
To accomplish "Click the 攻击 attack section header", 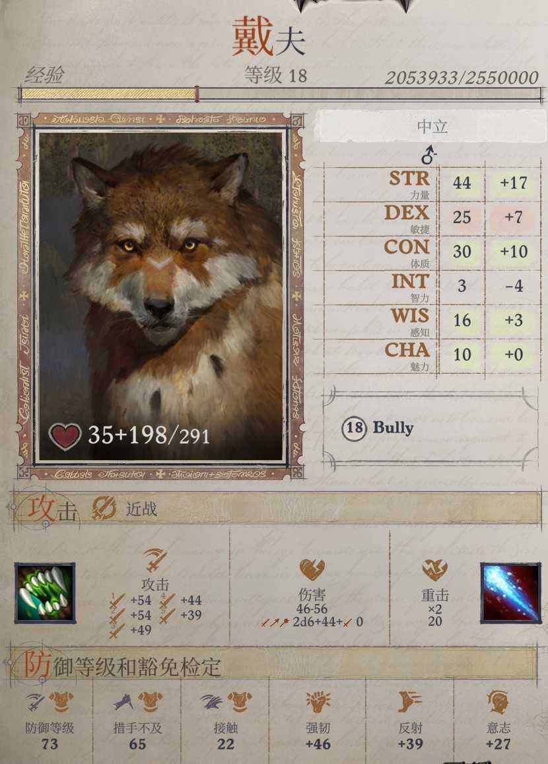I will coord(51,509).
